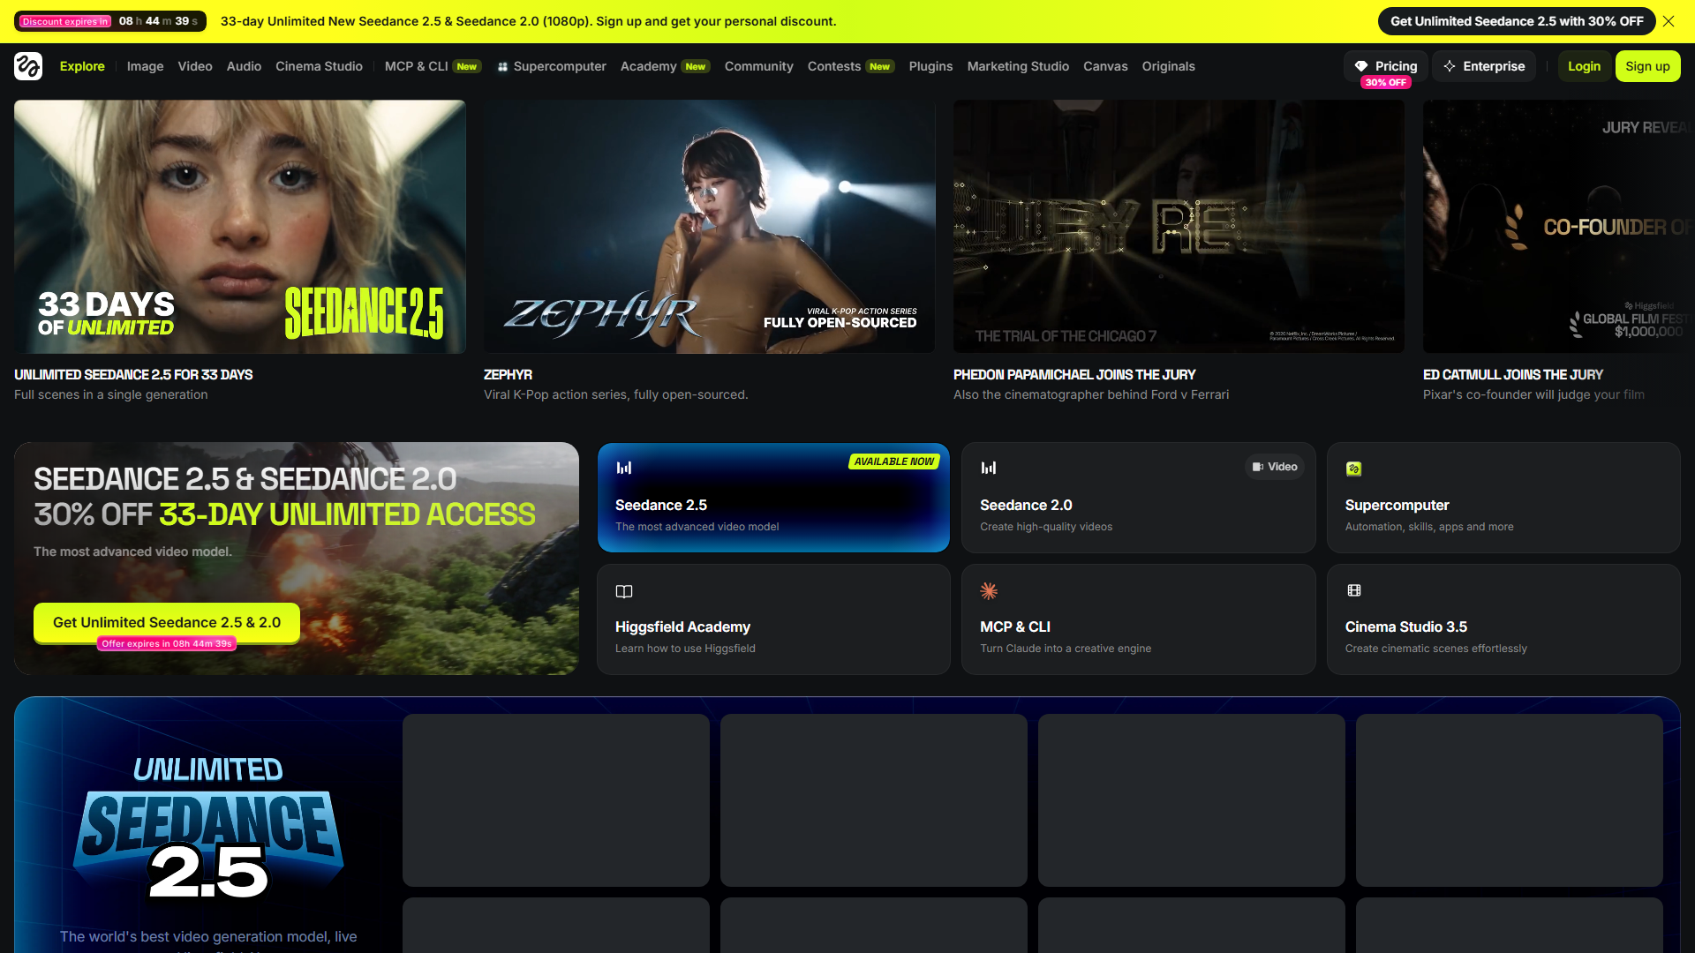Open Originals in the nav bar
Viewport: 1695px width, 953px height.
(x=1168, y=66)
